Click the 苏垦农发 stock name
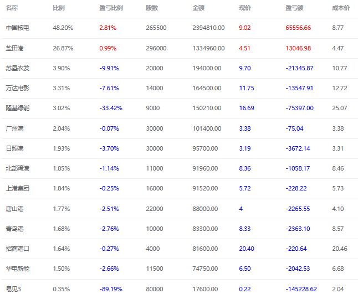The width and height of the screenshot is (358, 299). click(x=18, y=68)
